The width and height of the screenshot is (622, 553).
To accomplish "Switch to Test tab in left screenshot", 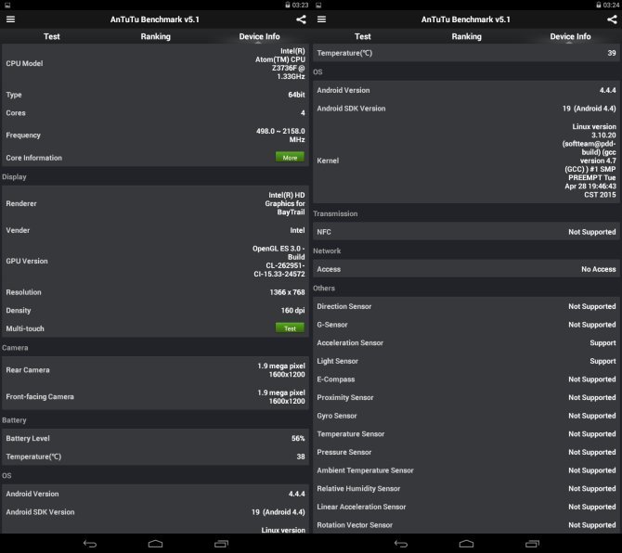I will pyautogui.click(x=52, y=36).
